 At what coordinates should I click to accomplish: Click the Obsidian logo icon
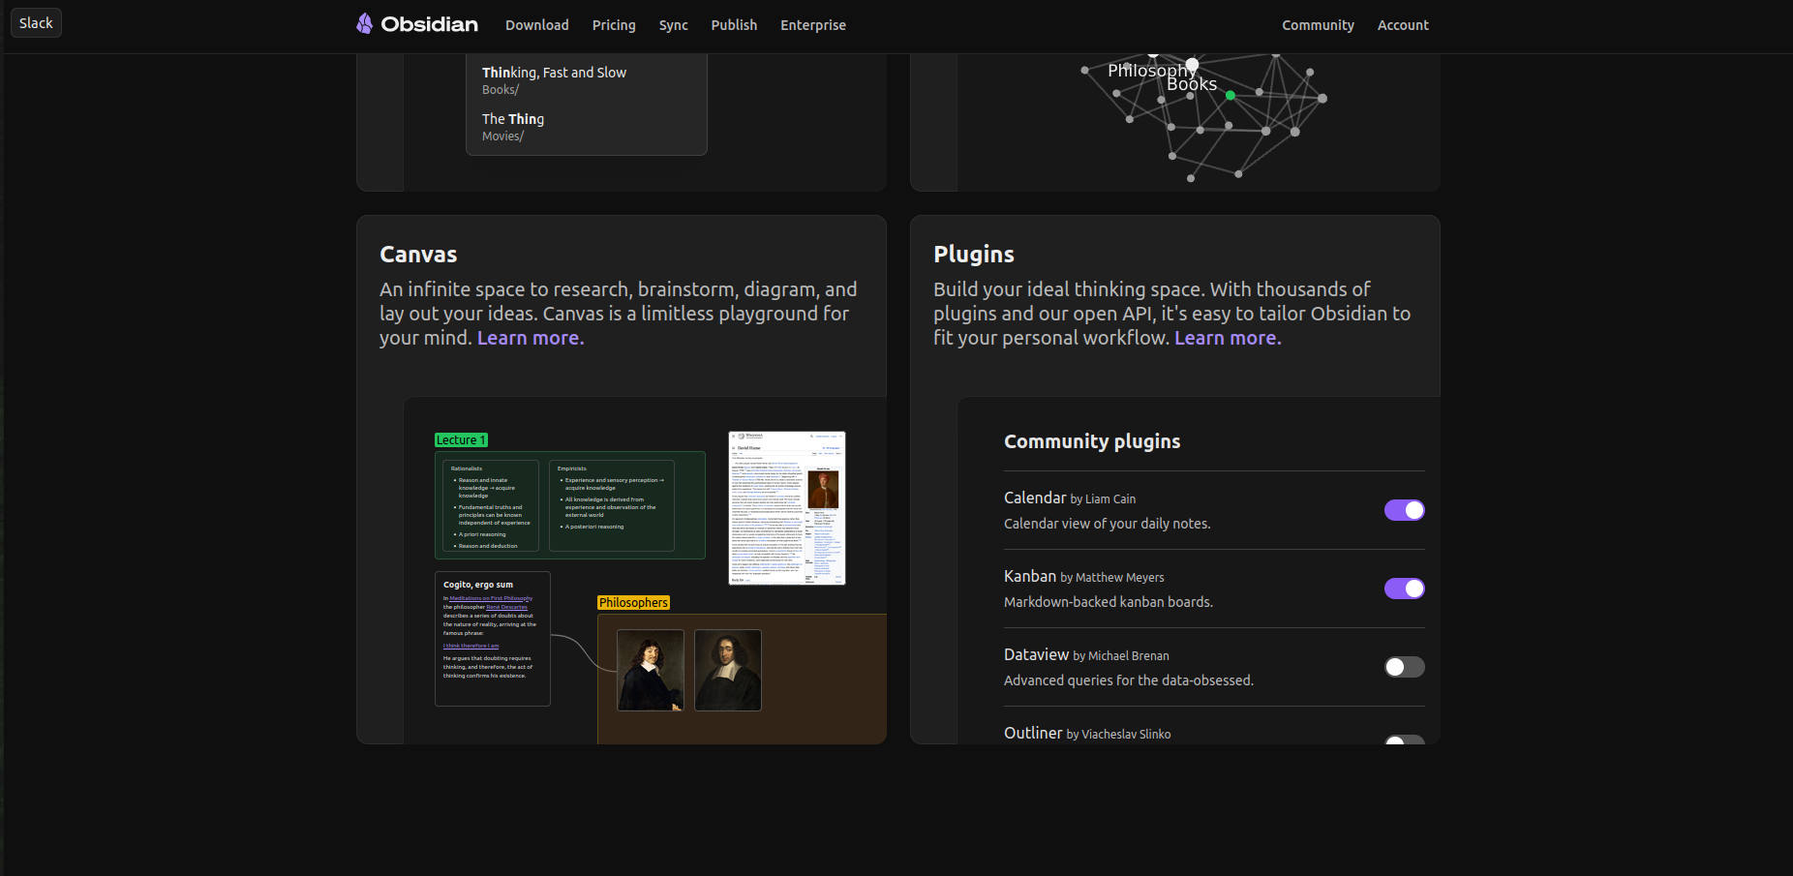364,24
